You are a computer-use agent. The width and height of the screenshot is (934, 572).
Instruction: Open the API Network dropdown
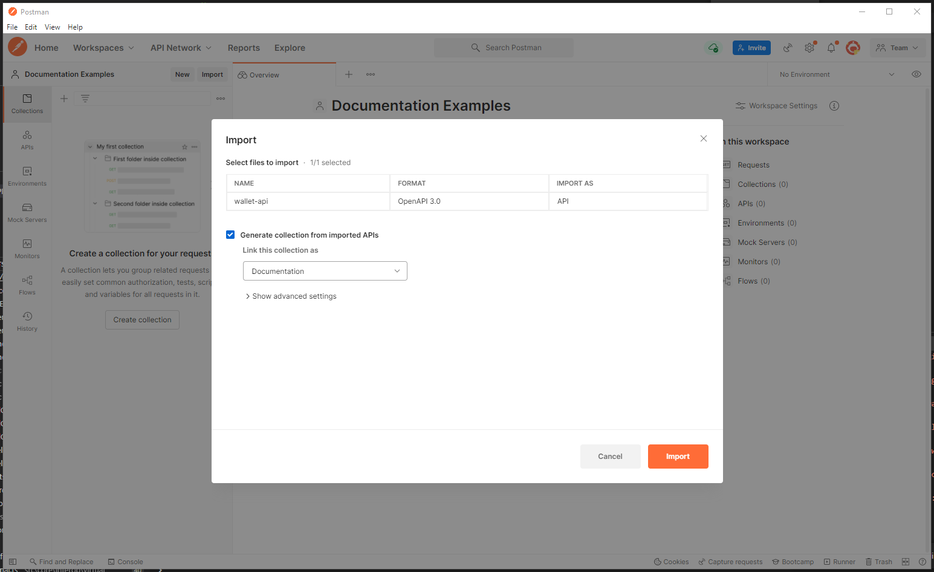tap(181, 48)
